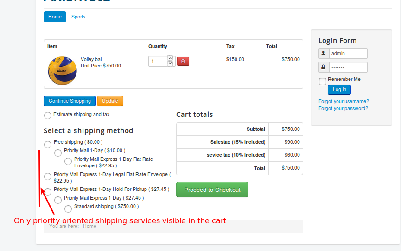Click the Continue Shopping button
The height and width of the screenshot is (251, 401).
pos(70,101)
